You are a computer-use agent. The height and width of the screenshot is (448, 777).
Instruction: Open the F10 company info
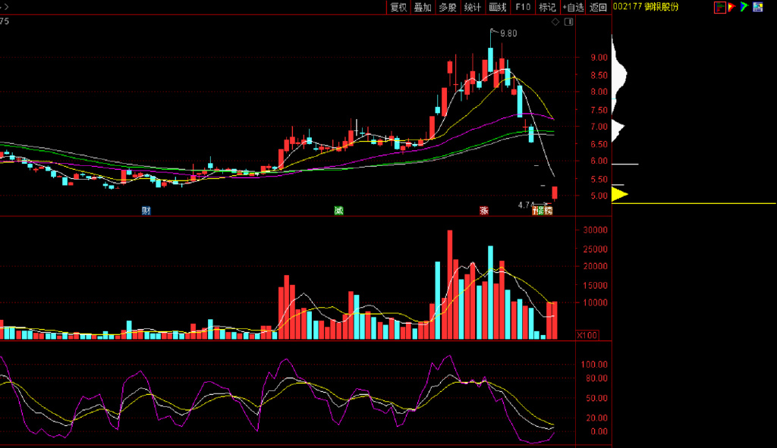523,8
